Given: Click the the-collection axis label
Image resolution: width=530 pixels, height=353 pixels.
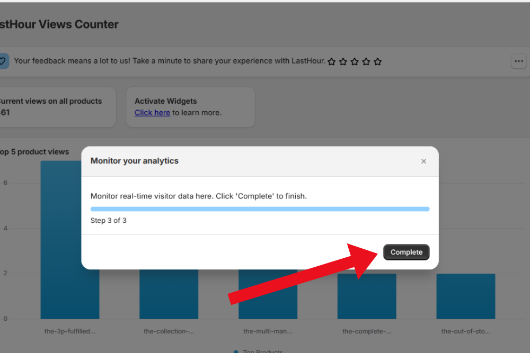Looking at the screenshot, I should pos(169,331).
